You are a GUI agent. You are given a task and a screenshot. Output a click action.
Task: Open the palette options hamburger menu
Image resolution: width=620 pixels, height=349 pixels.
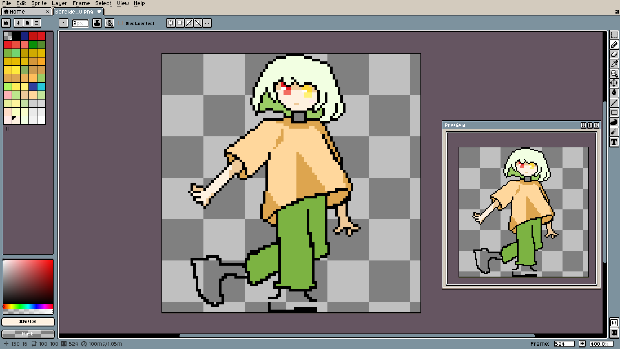pos(36,23)
